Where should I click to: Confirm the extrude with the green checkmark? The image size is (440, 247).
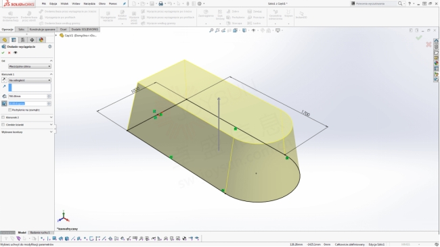[x=3, y=53]
